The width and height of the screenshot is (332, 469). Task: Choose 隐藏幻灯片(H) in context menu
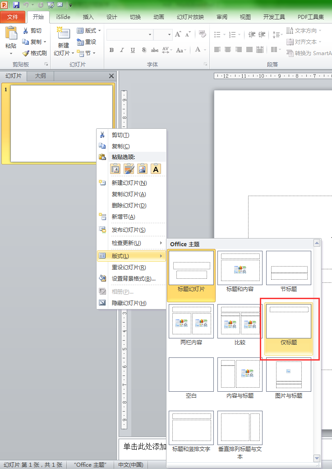131,303
